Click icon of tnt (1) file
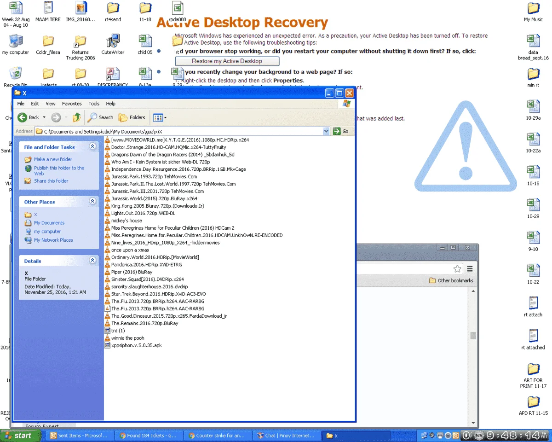 tap(108, 331)
